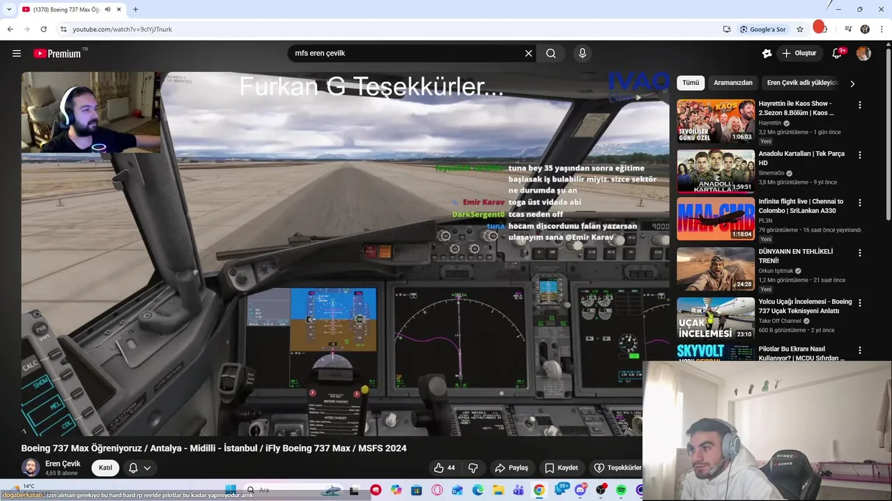892x501 pixels.
Task: Clear the search query with X
Action: (x=528, y=54)
